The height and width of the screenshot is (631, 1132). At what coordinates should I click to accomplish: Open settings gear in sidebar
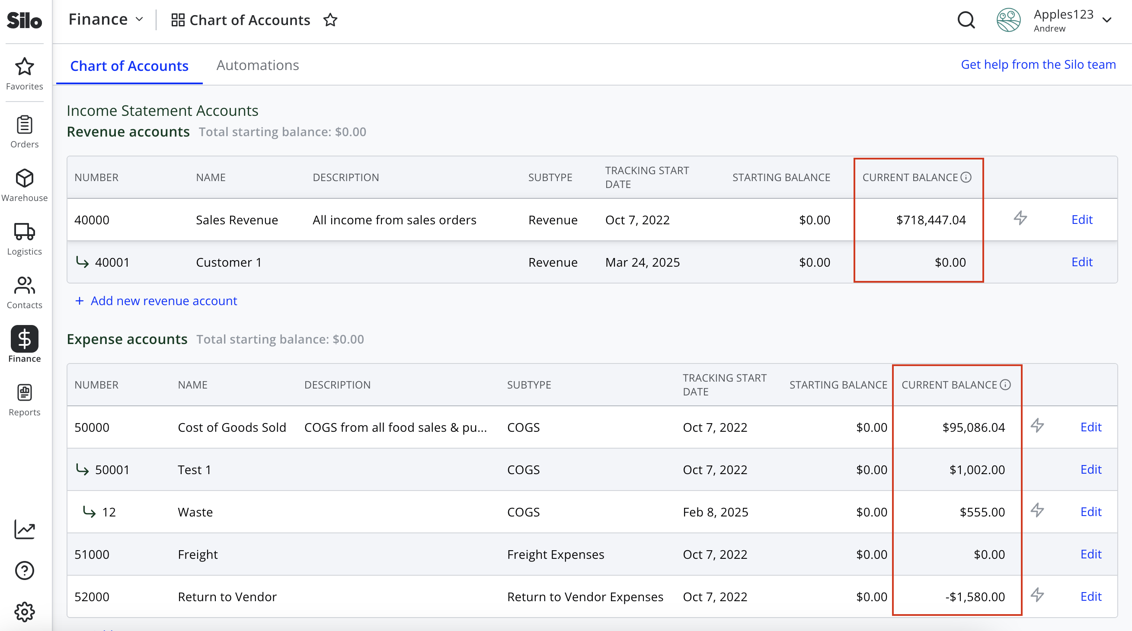[24, 612]
